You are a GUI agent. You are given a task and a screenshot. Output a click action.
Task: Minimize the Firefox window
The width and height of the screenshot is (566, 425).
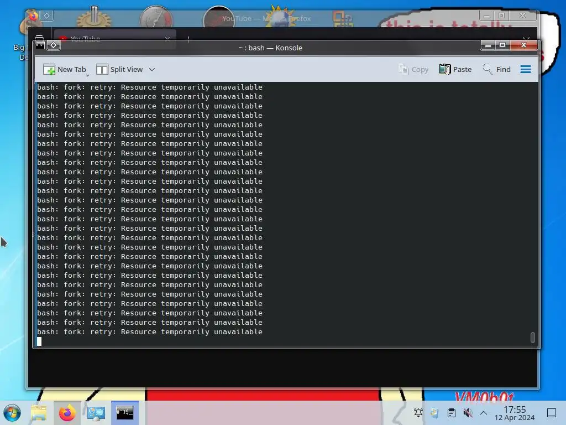(x=486, y=15)
